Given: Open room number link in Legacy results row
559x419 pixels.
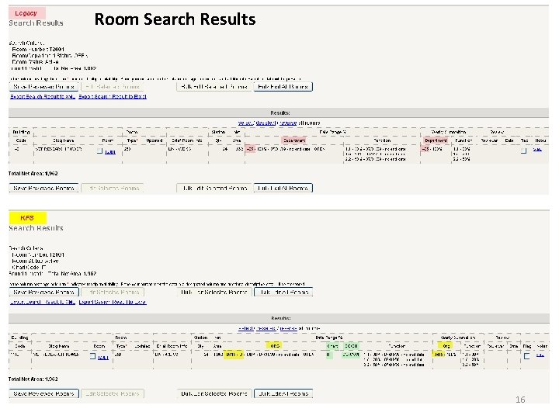Looking at the screenshot, I should click(x=110, y=152).
